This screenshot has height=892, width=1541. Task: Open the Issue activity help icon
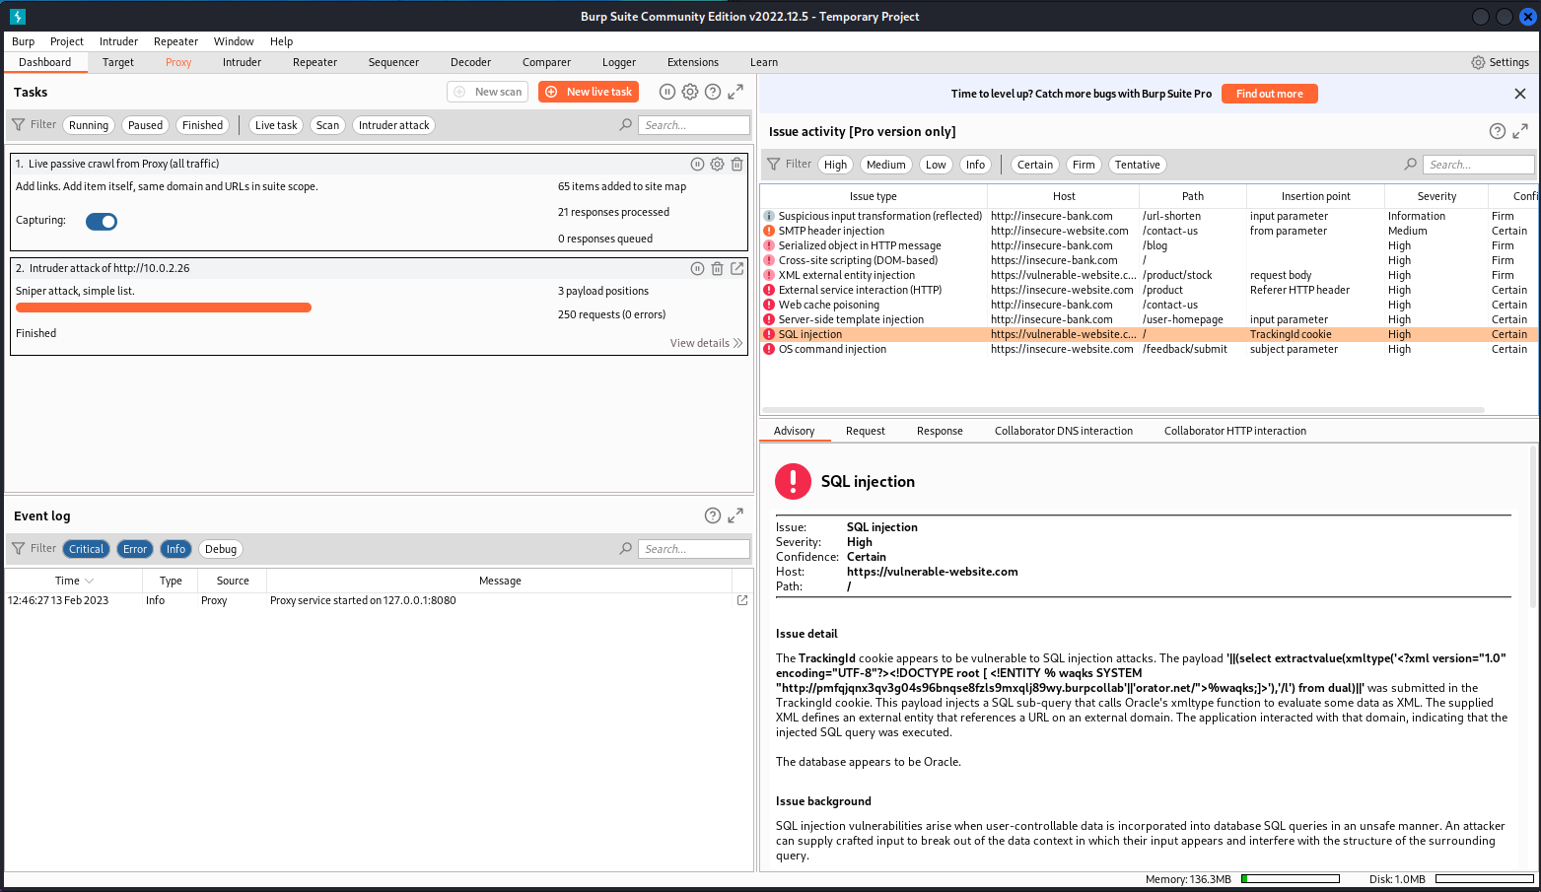[x=1498, y=131]
